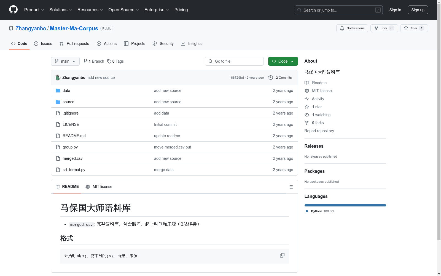Star the repository

pyautogui.click(x=414, y=28)
